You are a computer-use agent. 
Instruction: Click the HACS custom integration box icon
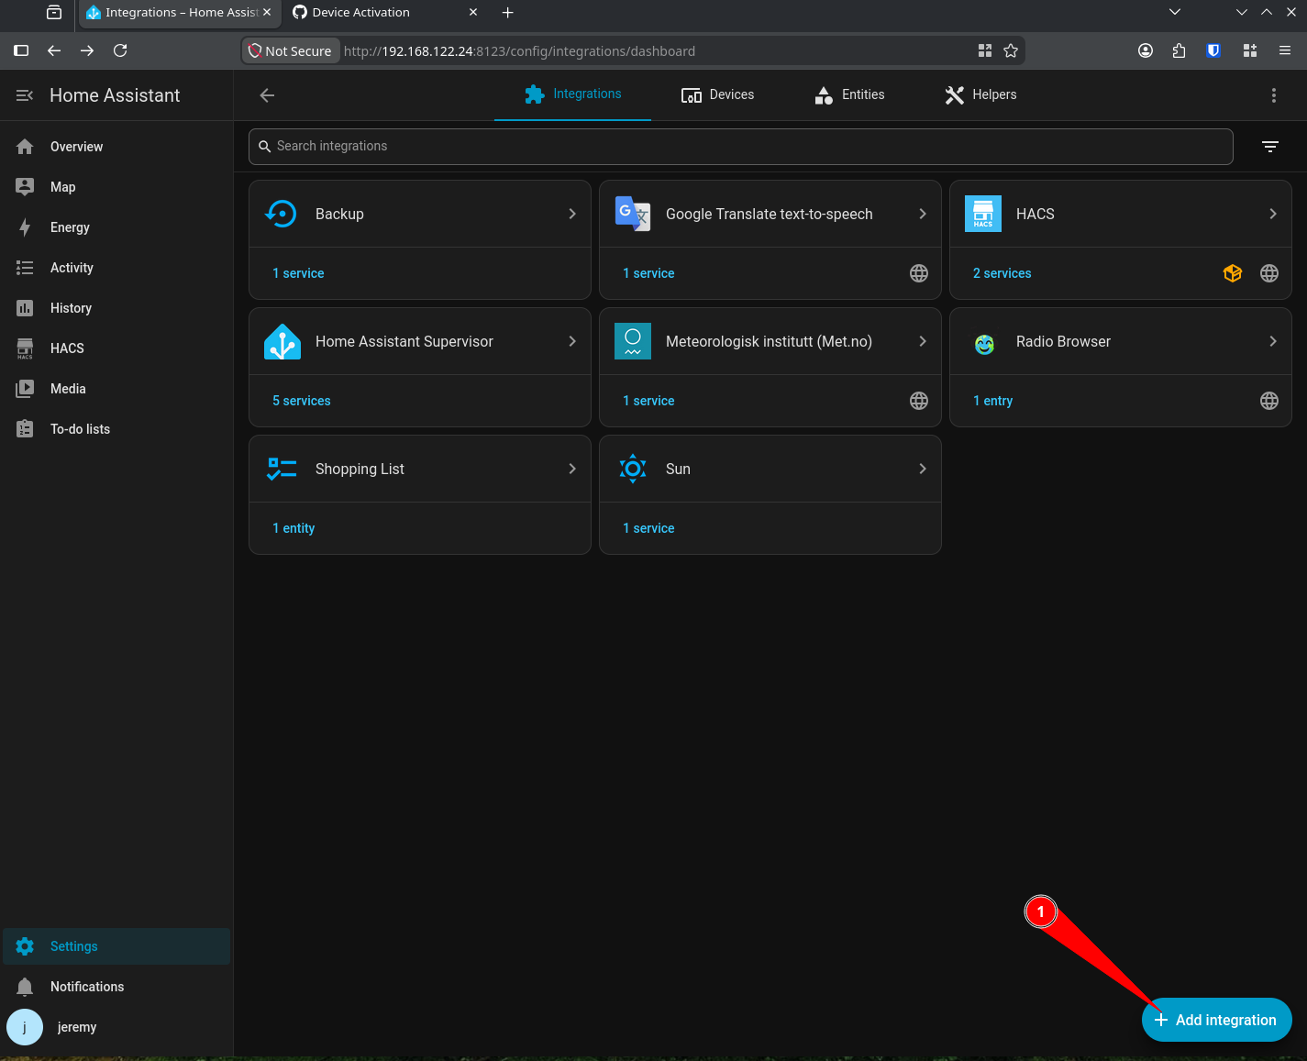pos(1233,273)
